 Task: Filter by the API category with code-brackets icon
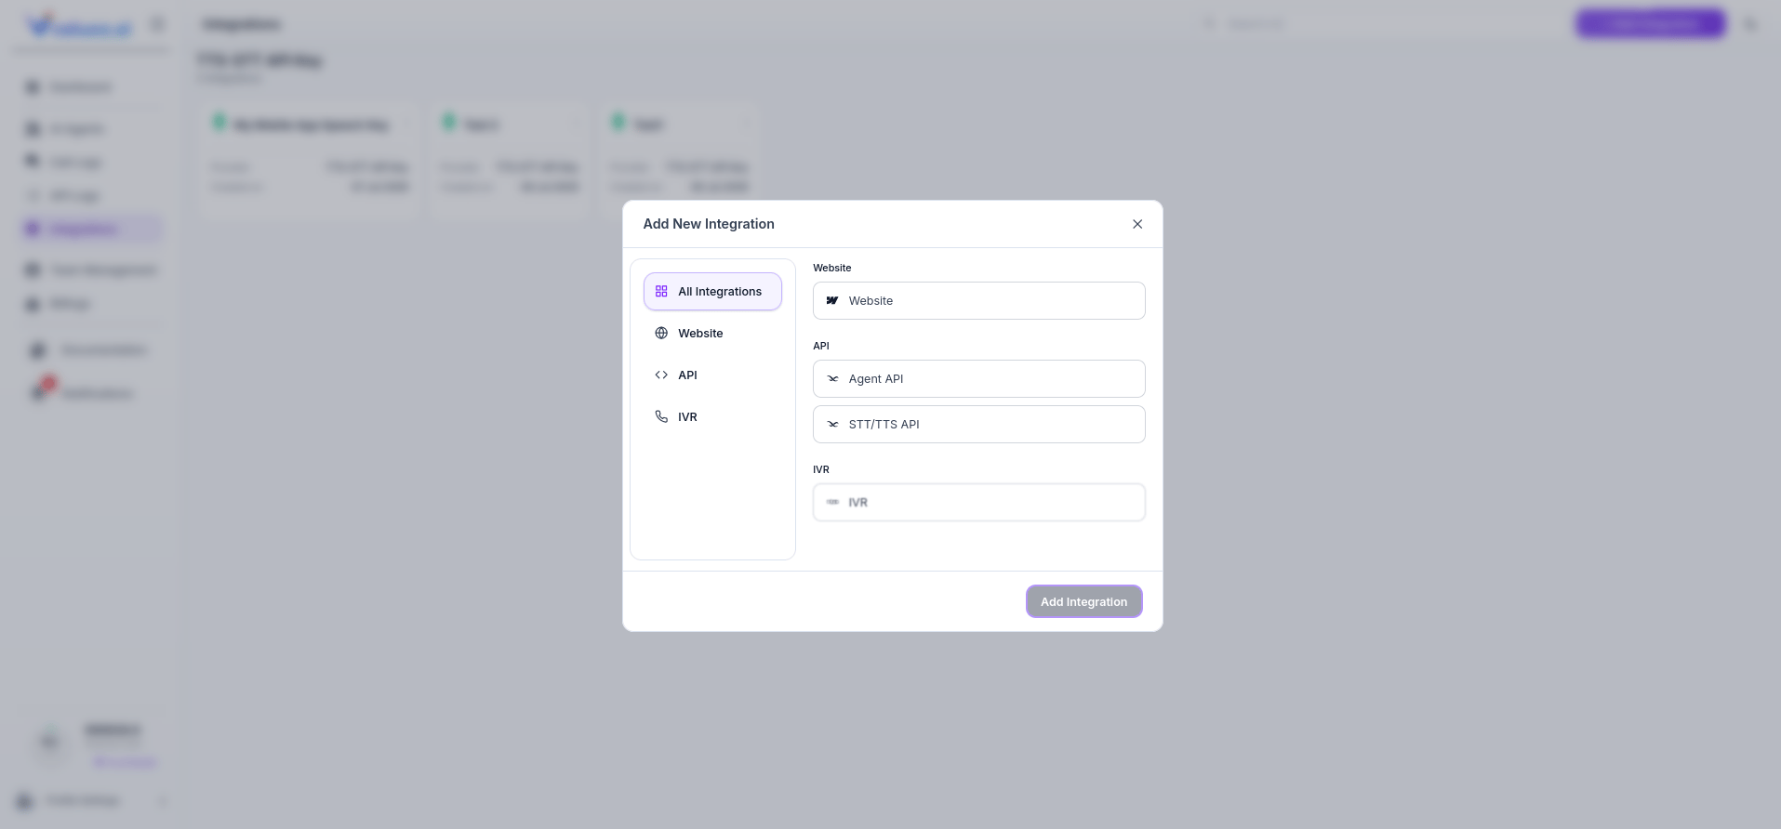point(712,375)
